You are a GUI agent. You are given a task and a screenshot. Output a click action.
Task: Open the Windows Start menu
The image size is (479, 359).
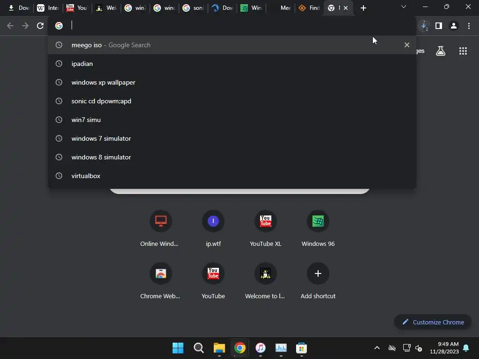178,348
